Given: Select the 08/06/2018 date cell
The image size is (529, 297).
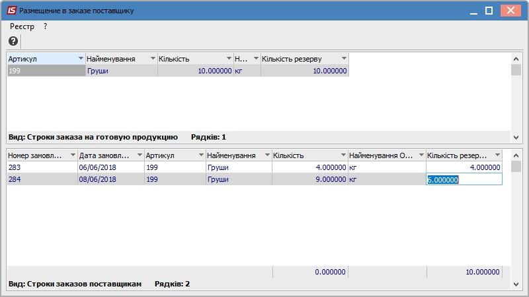Looking at the screenshot, I should click(111, 179).
